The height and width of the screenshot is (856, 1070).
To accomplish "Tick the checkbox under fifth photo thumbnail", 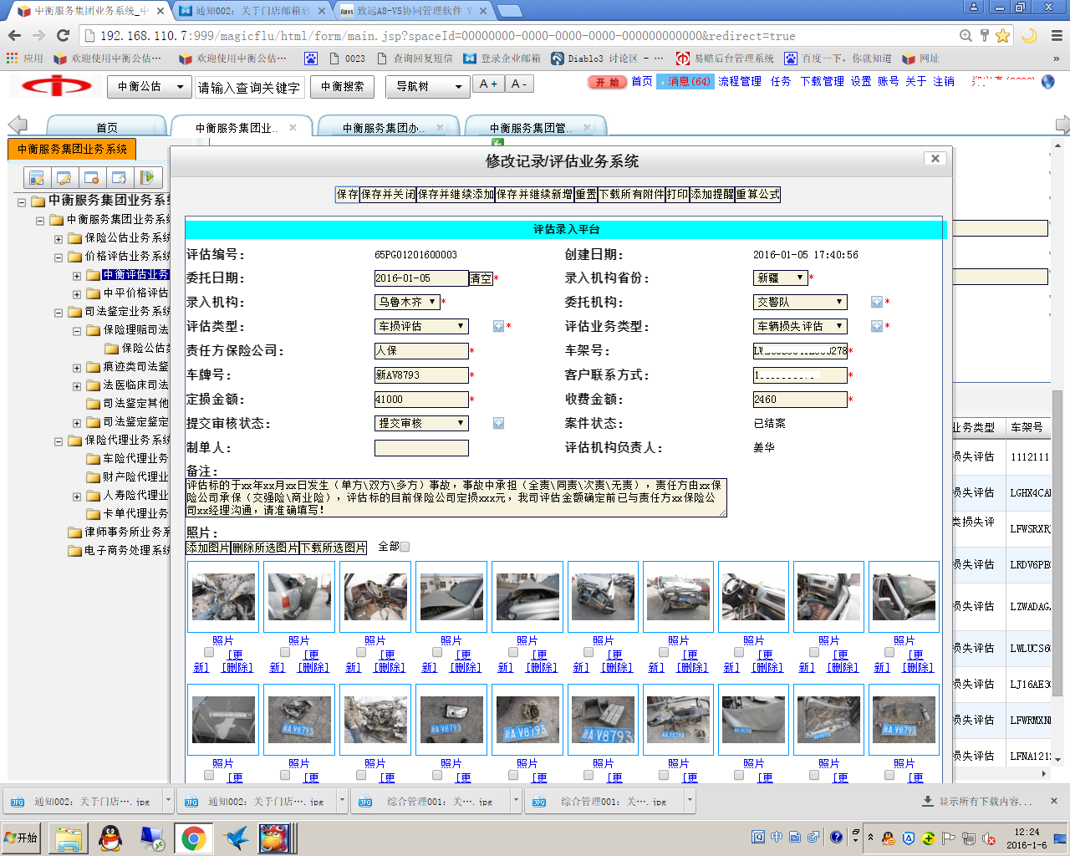I will [x=513, y=652].
